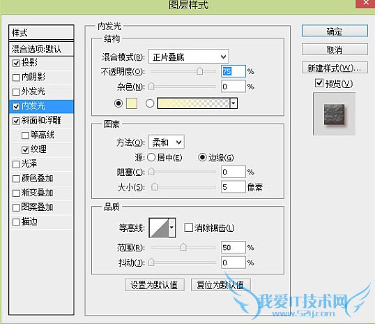Click the 抖动 jitter slider handle
The height and width of the screenshot is (324, 375).
click(x=151, y=263)
